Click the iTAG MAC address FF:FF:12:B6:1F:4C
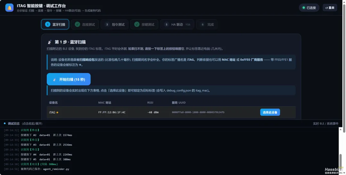 112,112
